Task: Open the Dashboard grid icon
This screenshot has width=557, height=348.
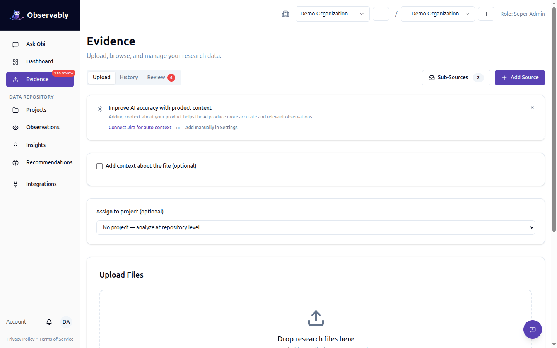Action: (x=15, y=61)
